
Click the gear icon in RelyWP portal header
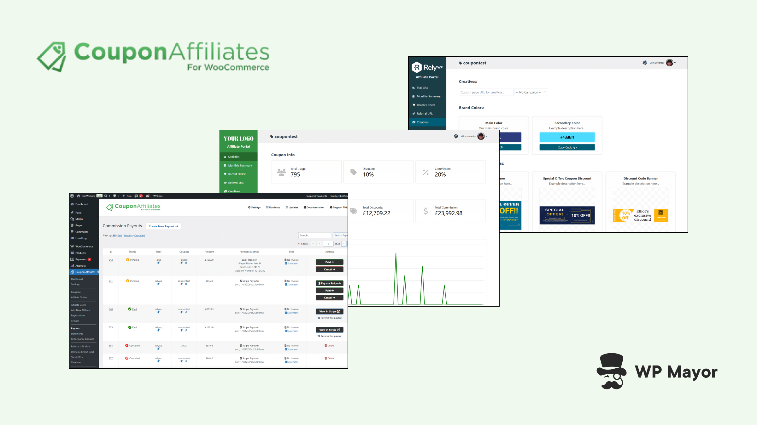[x=645, y=63]
